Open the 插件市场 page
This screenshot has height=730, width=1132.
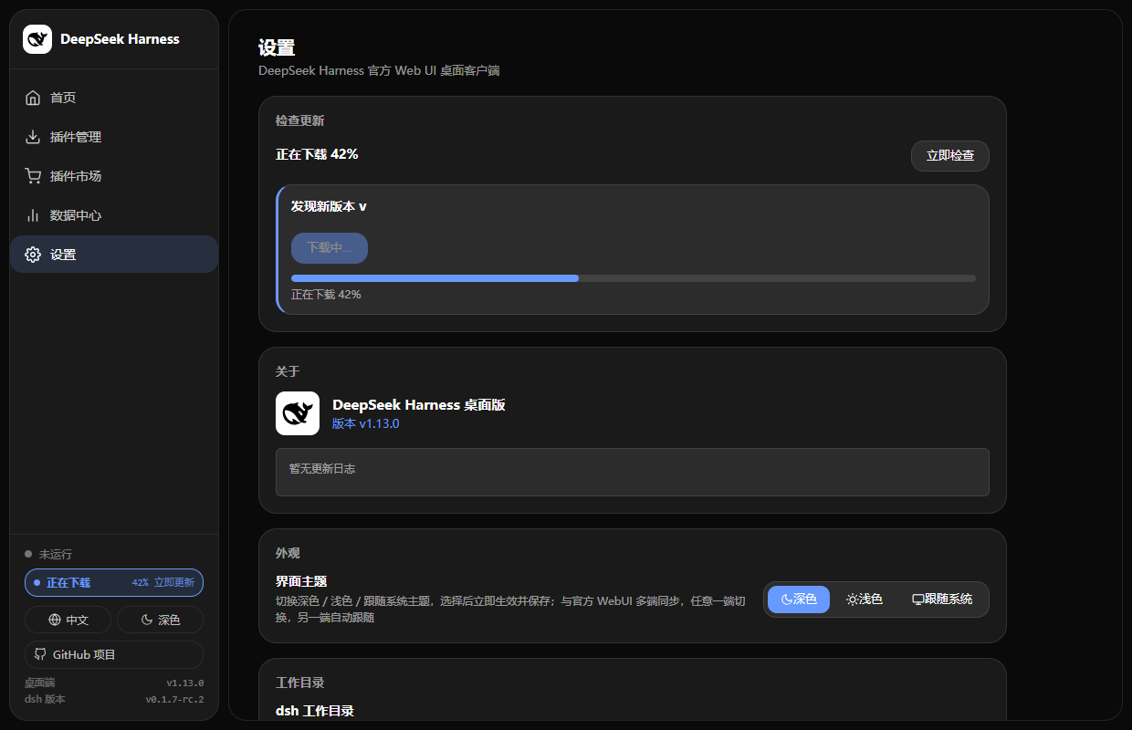point(114,176)
